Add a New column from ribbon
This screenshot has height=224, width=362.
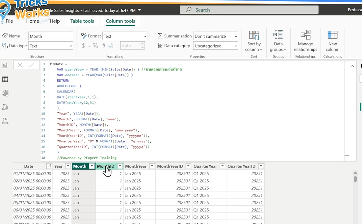332,41
